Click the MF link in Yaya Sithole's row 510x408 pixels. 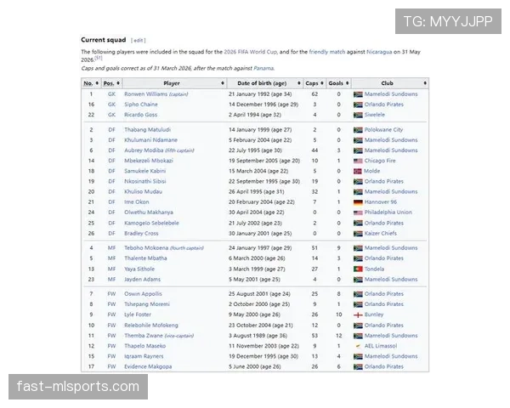(111, 269)
